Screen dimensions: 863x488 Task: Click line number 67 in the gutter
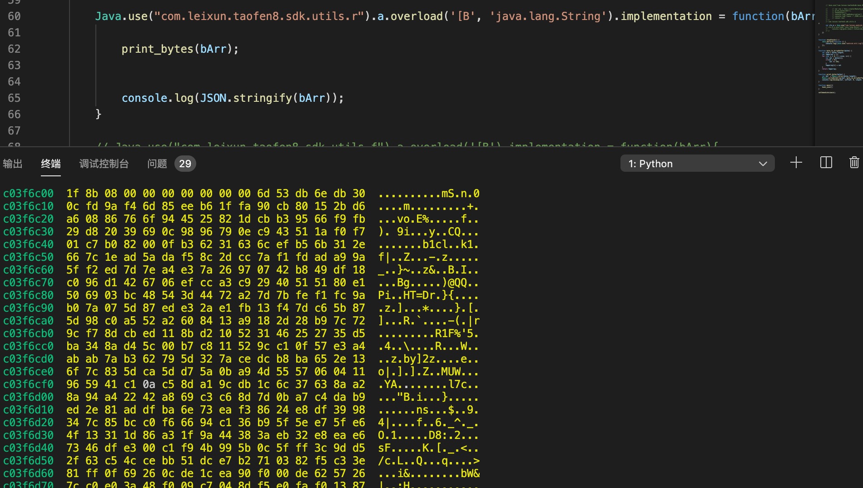click(14, 131)
